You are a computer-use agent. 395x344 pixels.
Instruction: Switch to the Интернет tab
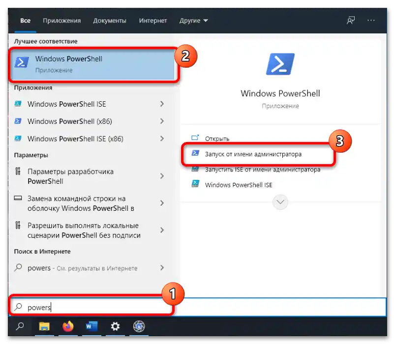click(153, 20)
